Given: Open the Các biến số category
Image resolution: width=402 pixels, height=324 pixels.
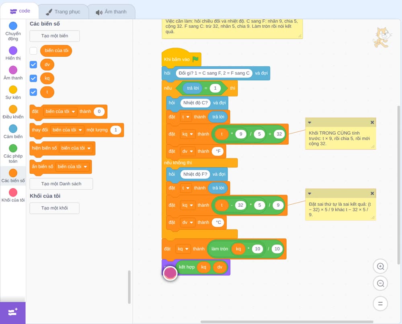Looking at the screenshot, I should (x=13, y=176).
